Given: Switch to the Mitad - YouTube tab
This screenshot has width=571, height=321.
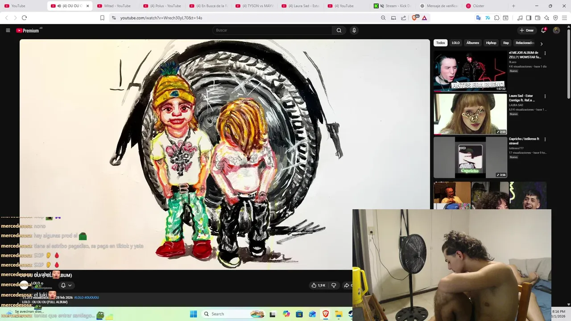Looking at the screenshot, I should (x=115, y=6).
